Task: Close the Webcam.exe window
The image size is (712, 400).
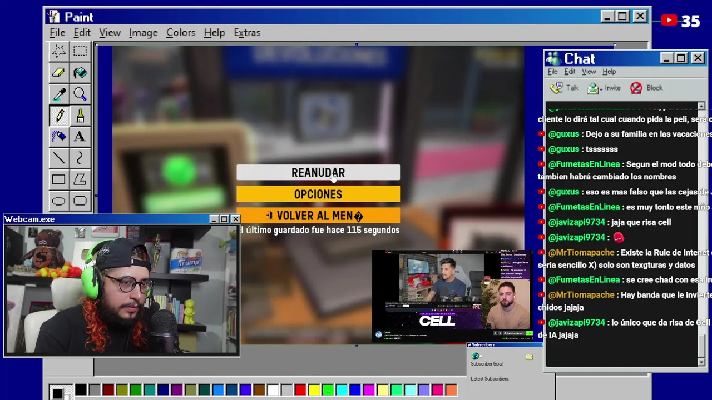Action: pyautogui.click(x=235, y=219)
